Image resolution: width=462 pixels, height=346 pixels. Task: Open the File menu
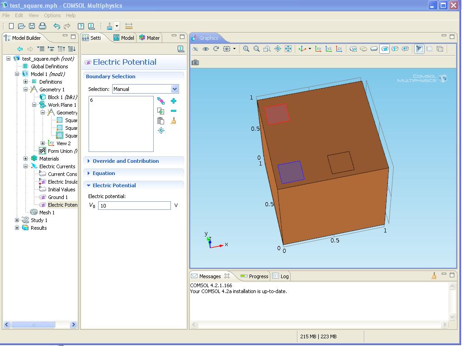click(6, 15)
